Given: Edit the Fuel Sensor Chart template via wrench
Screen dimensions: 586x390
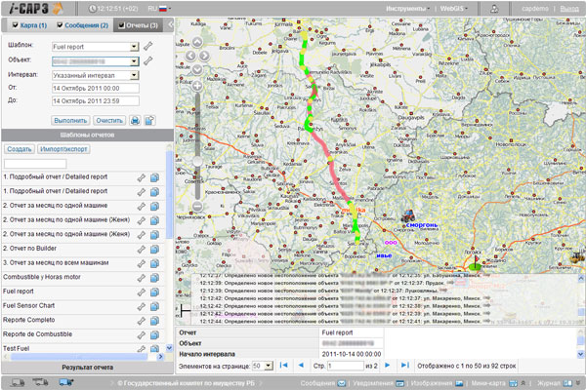Looking at the screenshot, I should coord(142,306).
